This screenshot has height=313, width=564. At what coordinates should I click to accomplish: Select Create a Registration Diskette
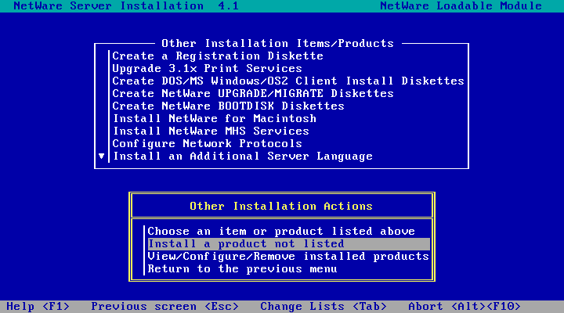[x=218, y=56]
